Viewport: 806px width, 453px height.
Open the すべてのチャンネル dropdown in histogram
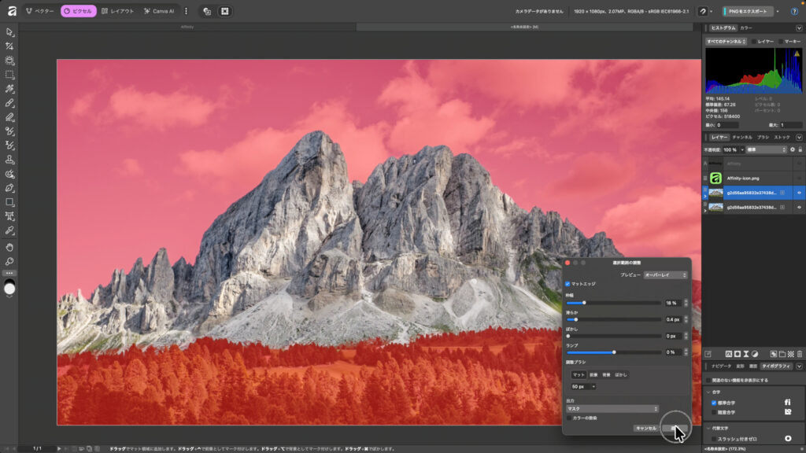[x=726, y=41]
